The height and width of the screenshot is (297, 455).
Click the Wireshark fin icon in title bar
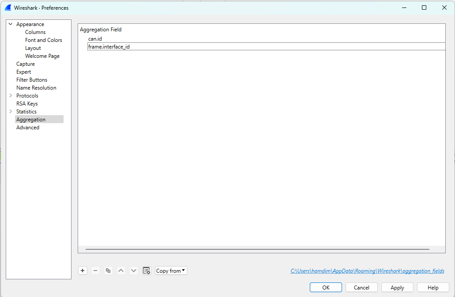(8, 8)
